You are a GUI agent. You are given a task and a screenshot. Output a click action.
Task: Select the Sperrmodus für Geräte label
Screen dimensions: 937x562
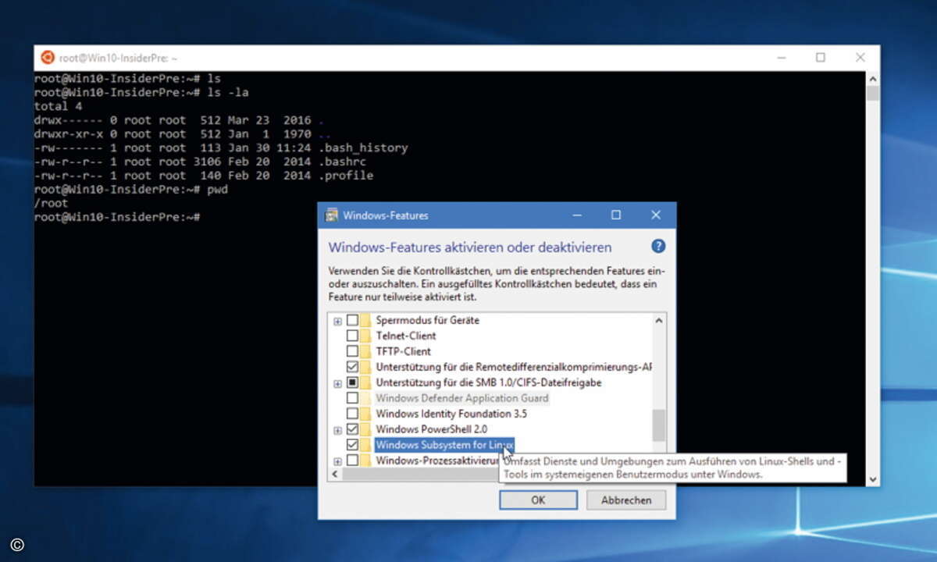point(428,320)
